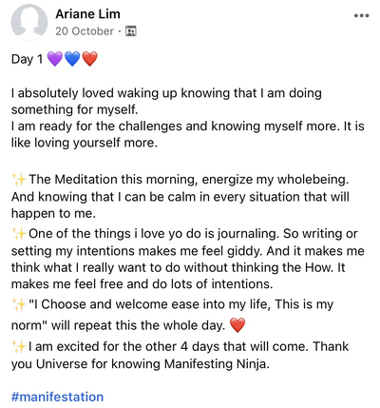Click the red heart emoji after Day 1

click(x=90, y=59)
